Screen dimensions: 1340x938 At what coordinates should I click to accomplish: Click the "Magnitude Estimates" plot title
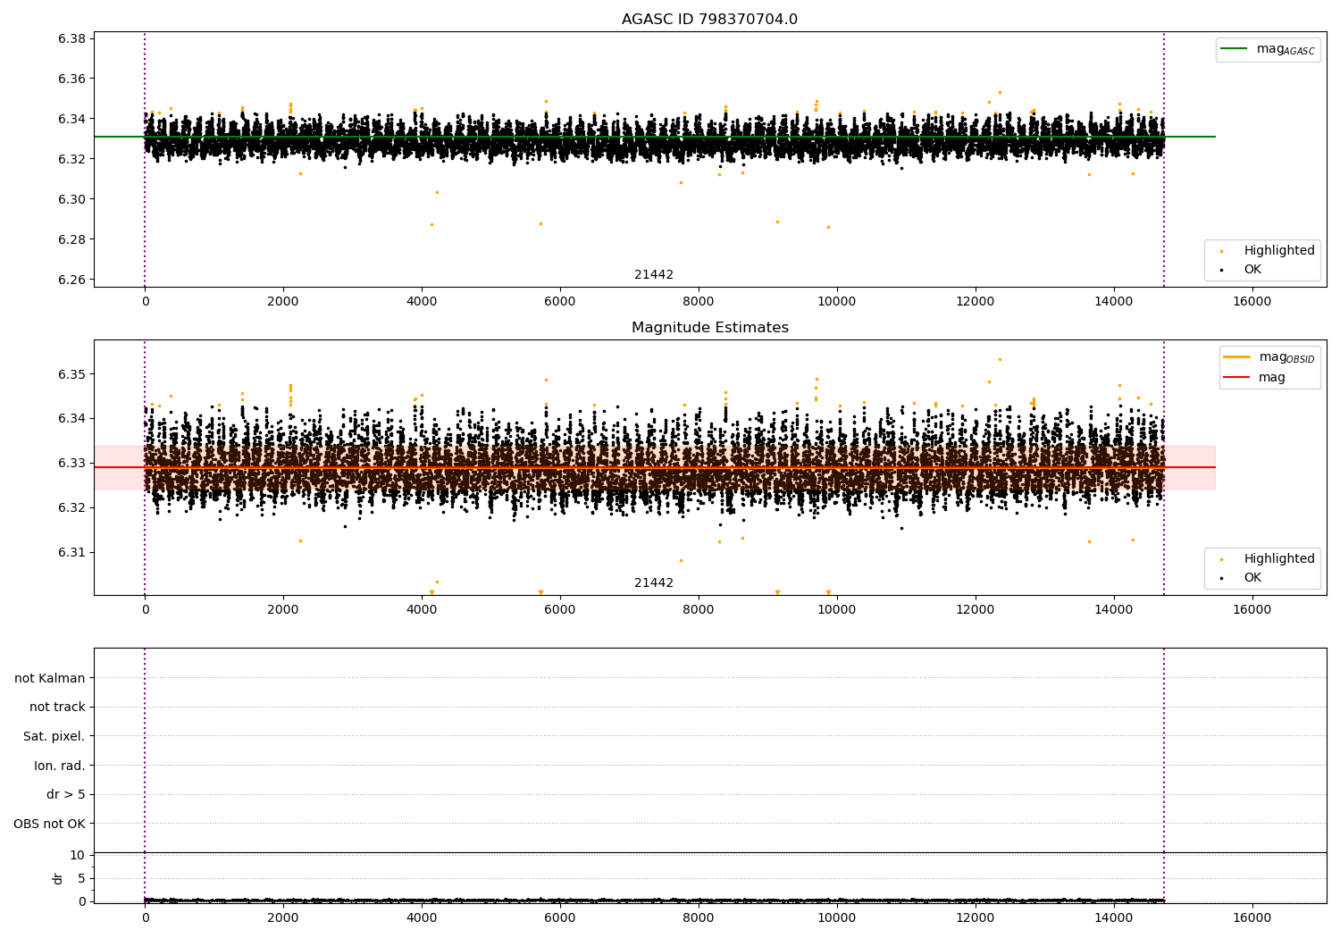[709, 328]
